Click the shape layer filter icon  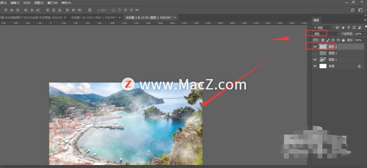pos(354,28)
